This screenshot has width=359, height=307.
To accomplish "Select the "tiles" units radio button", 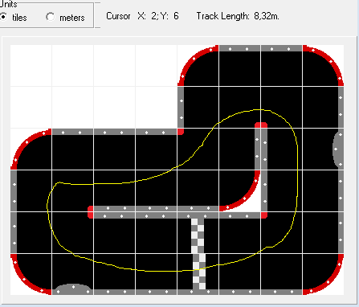I will [x=3, y=17].
